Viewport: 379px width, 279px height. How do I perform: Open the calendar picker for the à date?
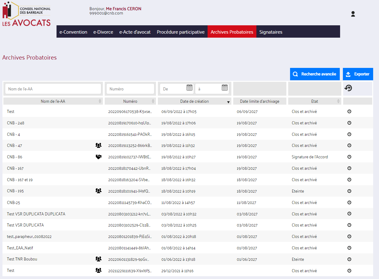pos(225,88)
